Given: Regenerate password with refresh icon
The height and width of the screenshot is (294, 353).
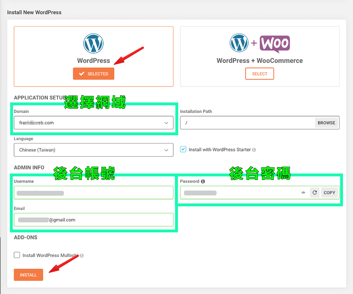Looking at the screenshot, I should coord(315,193).
